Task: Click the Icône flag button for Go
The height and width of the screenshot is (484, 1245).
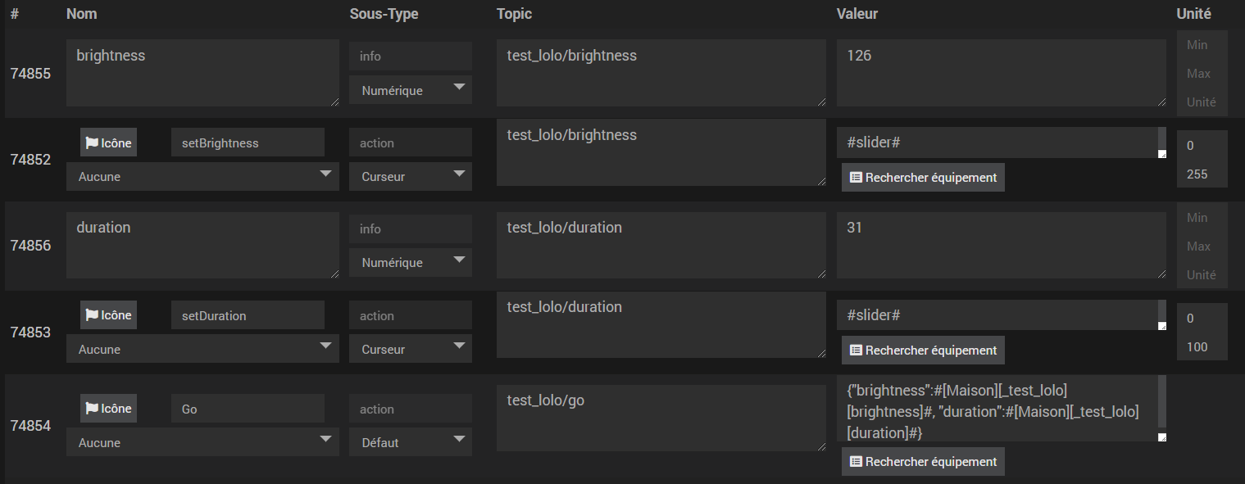Action: [x=108, y=409]
